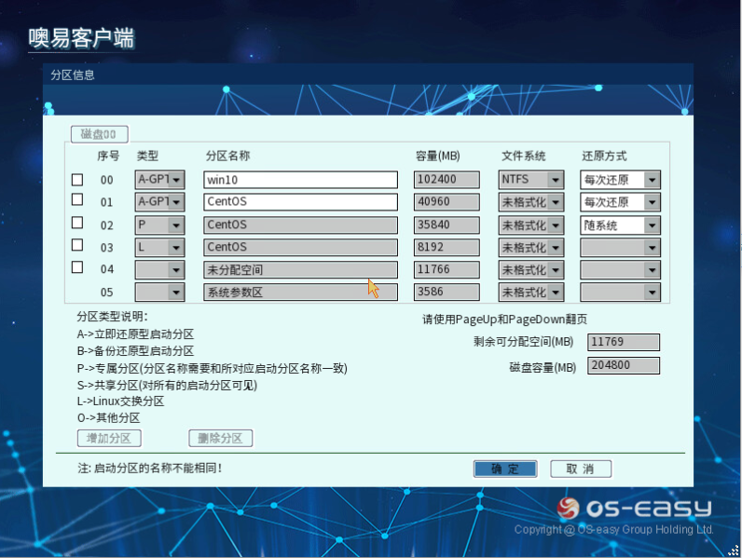
Task: Select the checkbox for partition 03
Action: (77, 246)
